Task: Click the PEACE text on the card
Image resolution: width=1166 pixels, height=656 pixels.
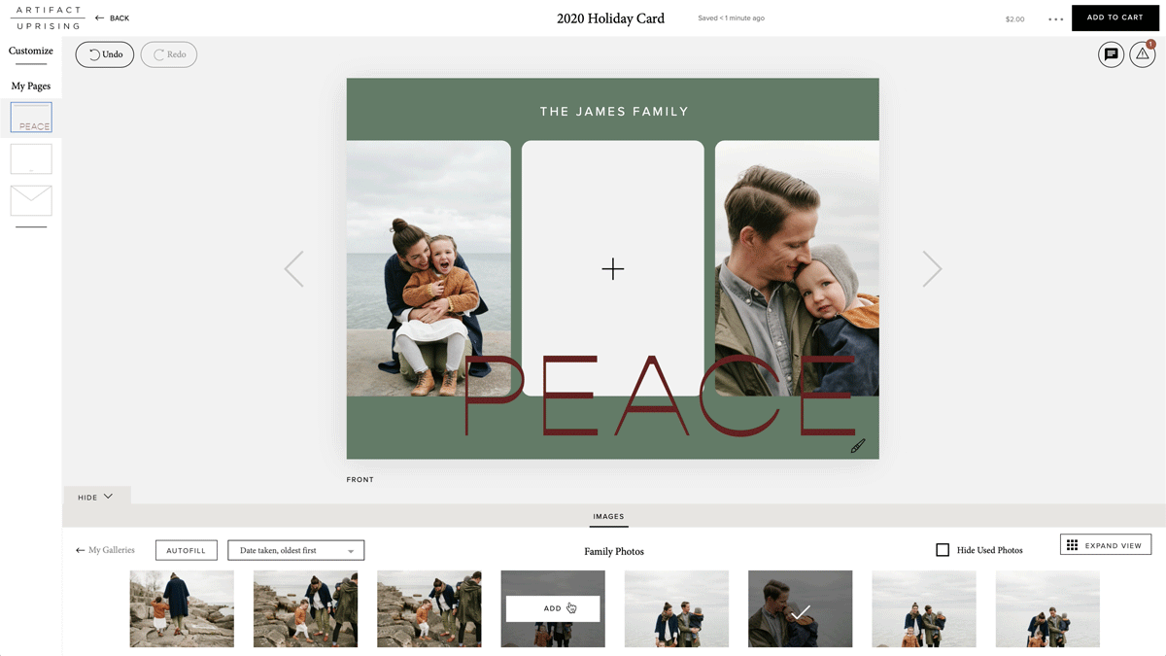Action: coord(659,397)
